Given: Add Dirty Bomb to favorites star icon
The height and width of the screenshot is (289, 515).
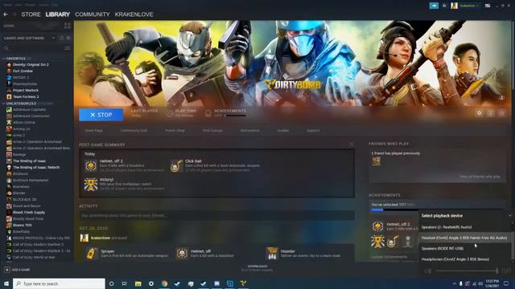Looking at the screenshot, I should point(501,113).
